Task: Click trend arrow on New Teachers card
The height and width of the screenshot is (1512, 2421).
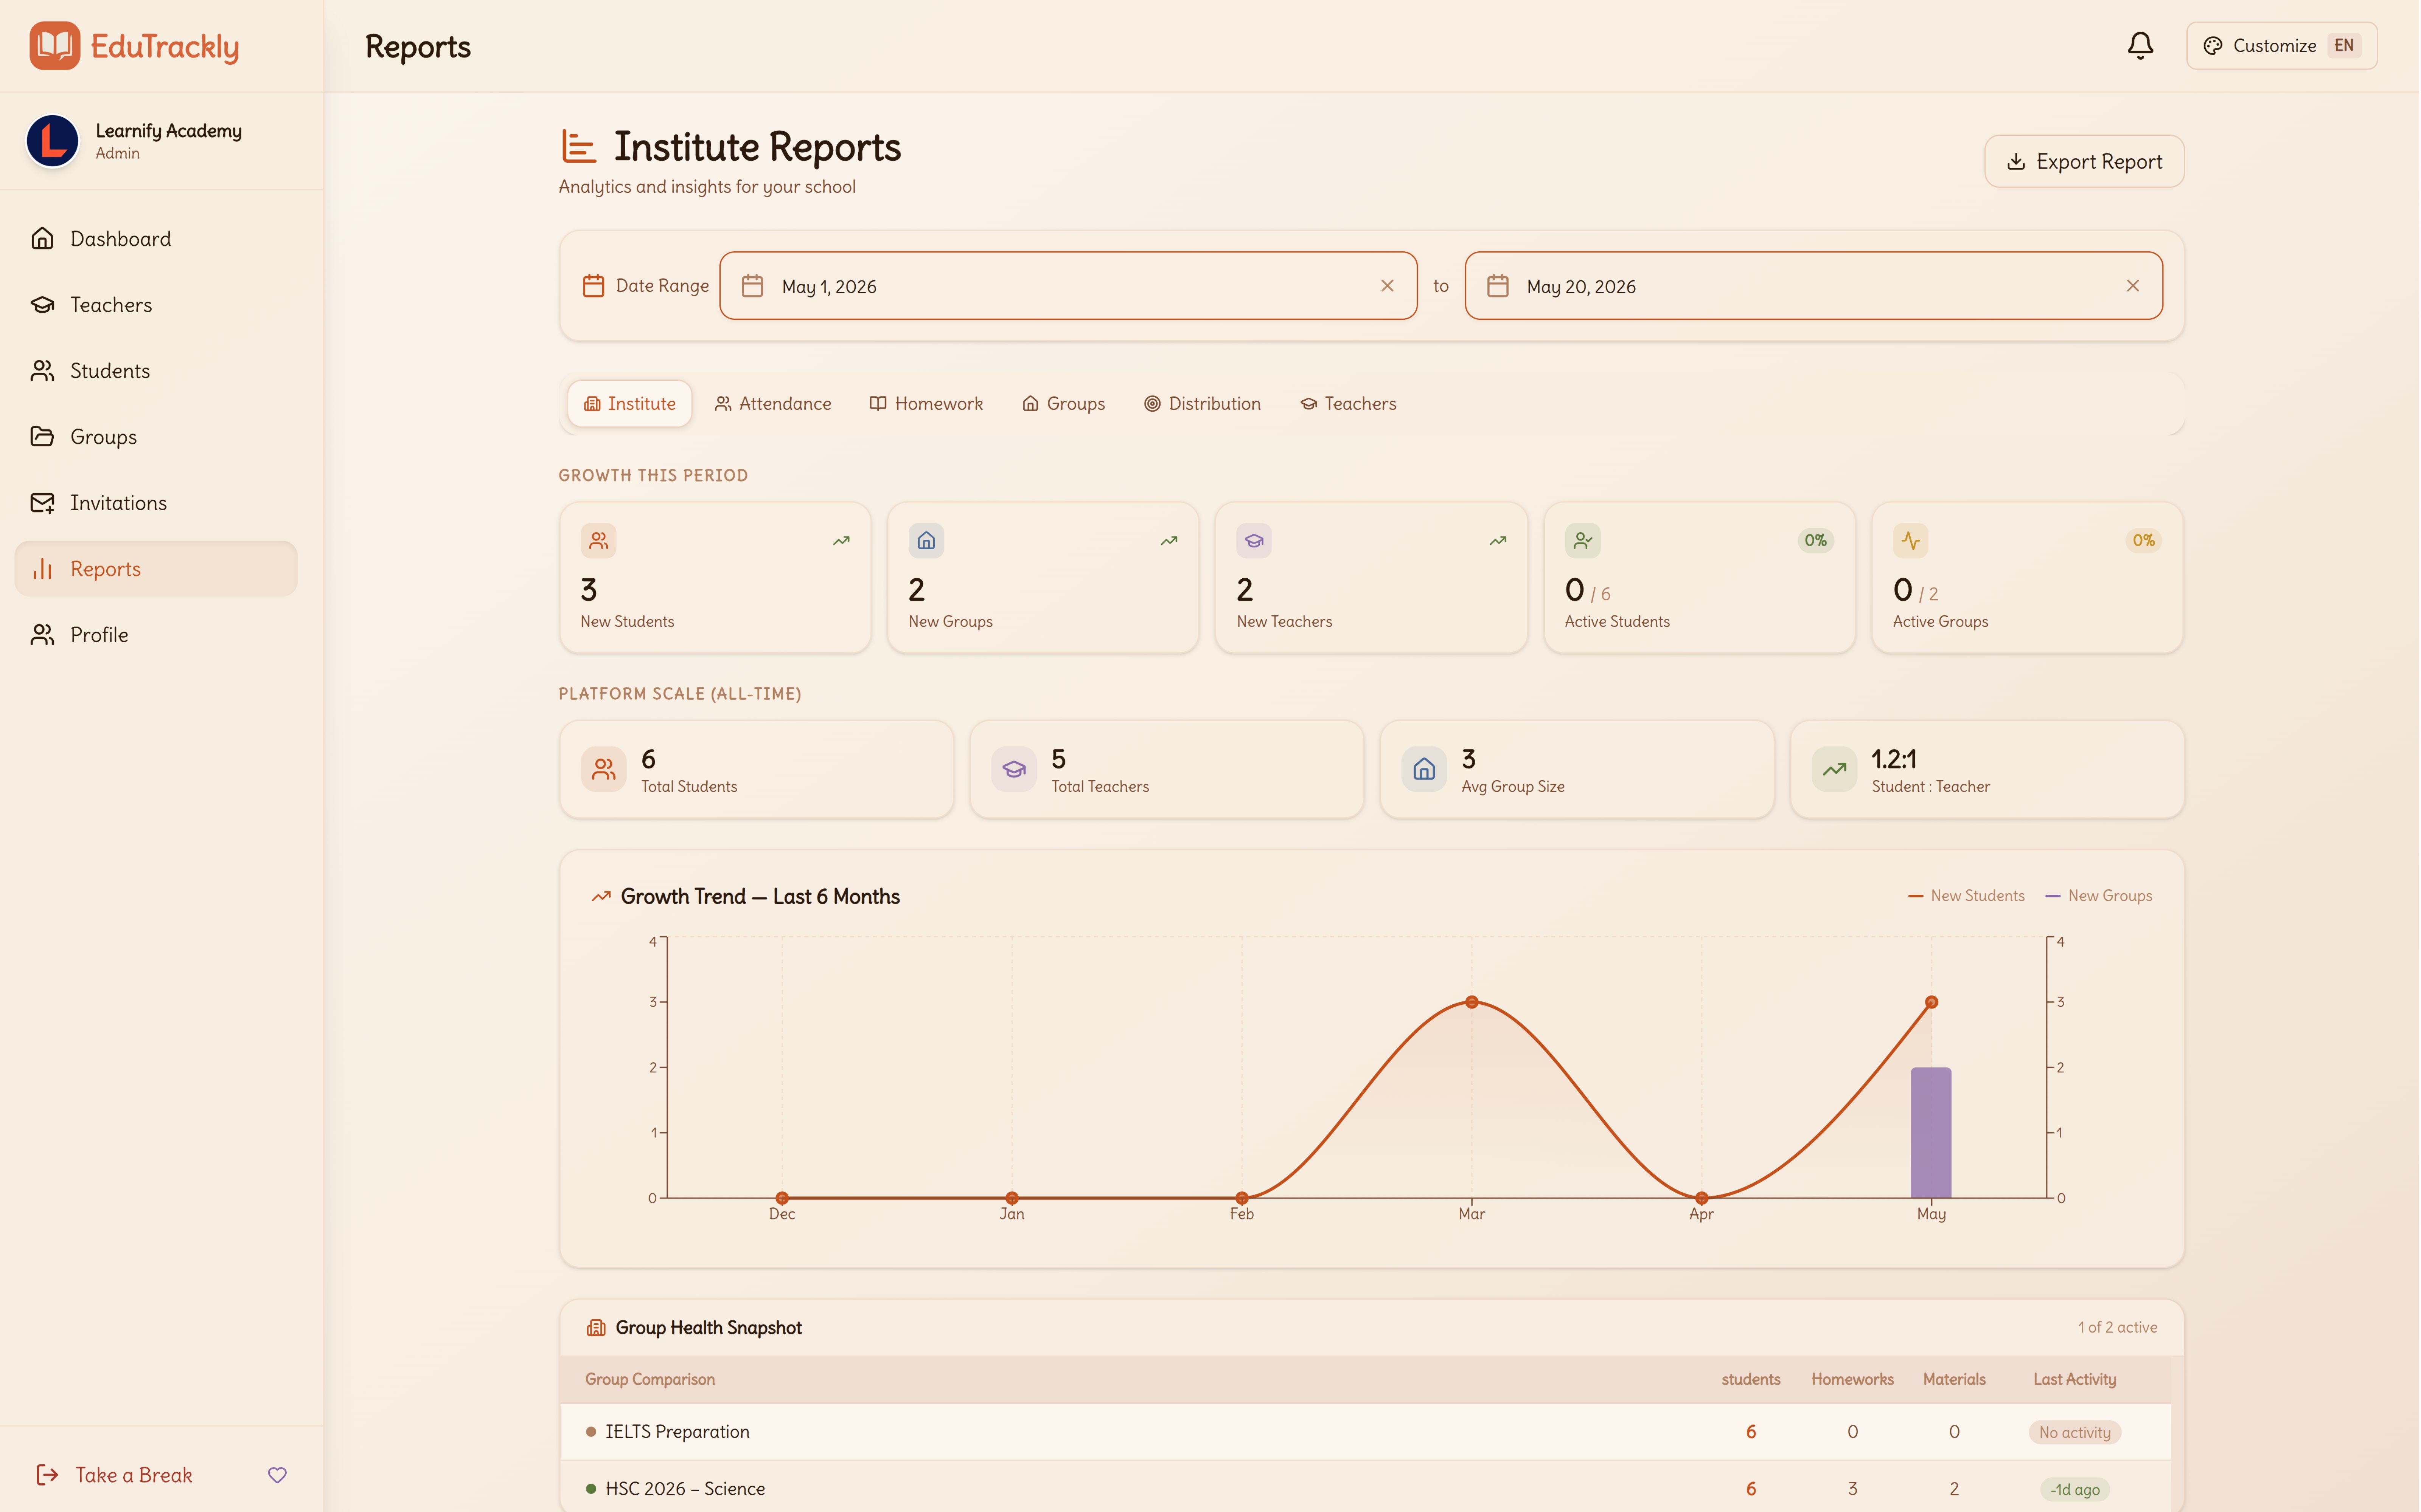Action: click(x=1498, y=541)
